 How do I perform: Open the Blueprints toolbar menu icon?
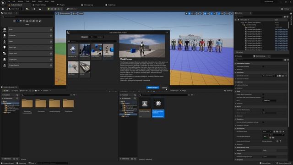pyautogui.click(x=34, y=9)
